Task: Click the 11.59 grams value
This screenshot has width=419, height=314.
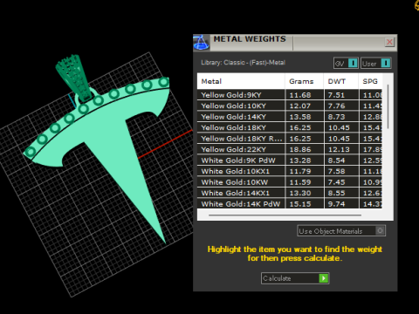Action: (x=300, y=182)
